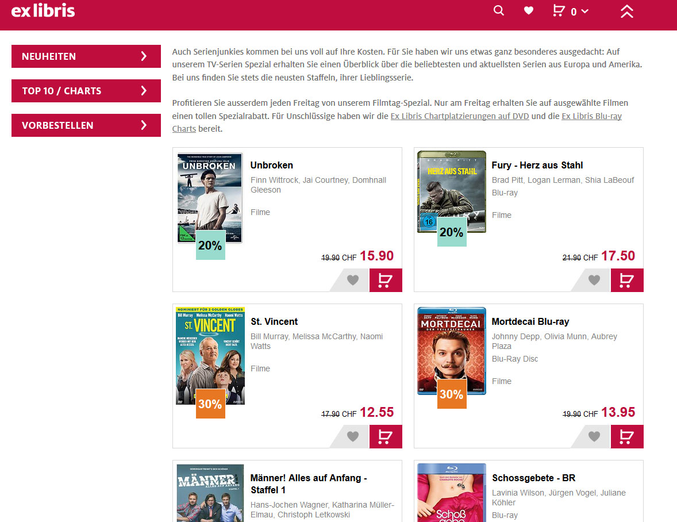This screenshot has height=522, width=677.
Task: Add St. Vincent to shopping cart
Action: click(386, 436)
